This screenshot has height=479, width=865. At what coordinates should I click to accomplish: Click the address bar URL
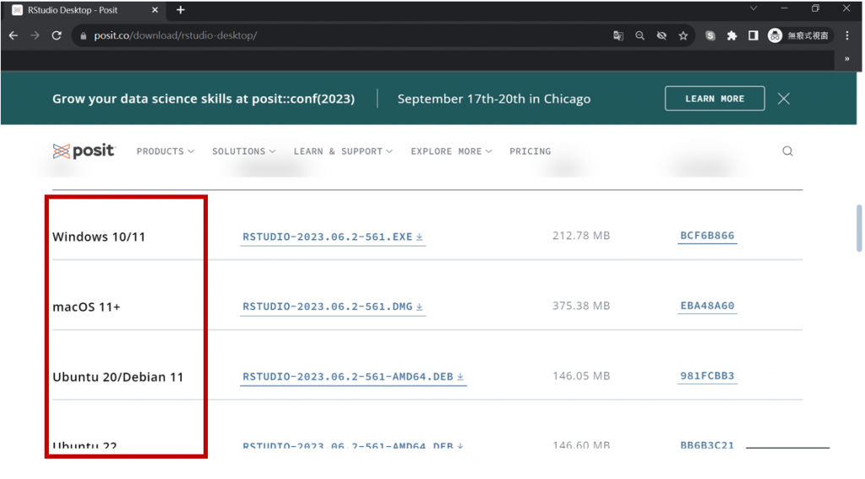click(176, 35)
